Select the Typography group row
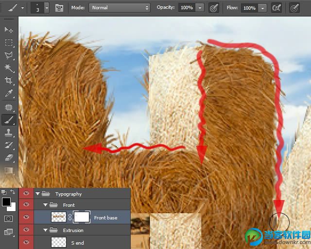Viewport: 311px width, 249px height. coord(82,194)
